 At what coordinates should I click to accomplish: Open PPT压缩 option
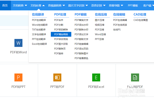click(99, 39)
